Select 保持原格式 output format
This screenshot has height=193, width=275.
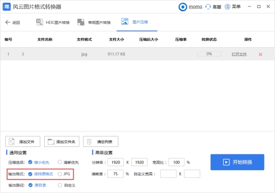point(40,174)
